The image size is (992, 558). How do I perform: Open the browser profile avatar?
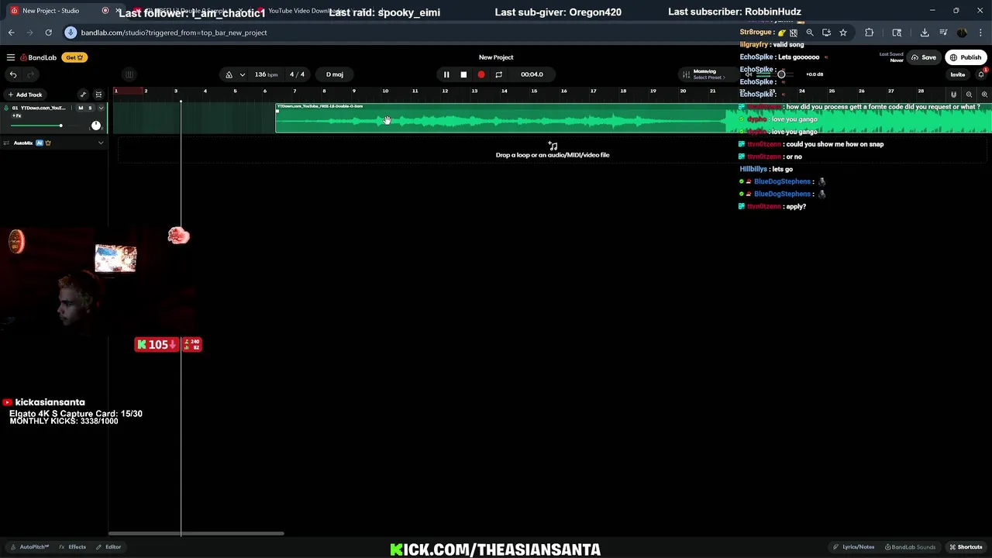point(962,33)
